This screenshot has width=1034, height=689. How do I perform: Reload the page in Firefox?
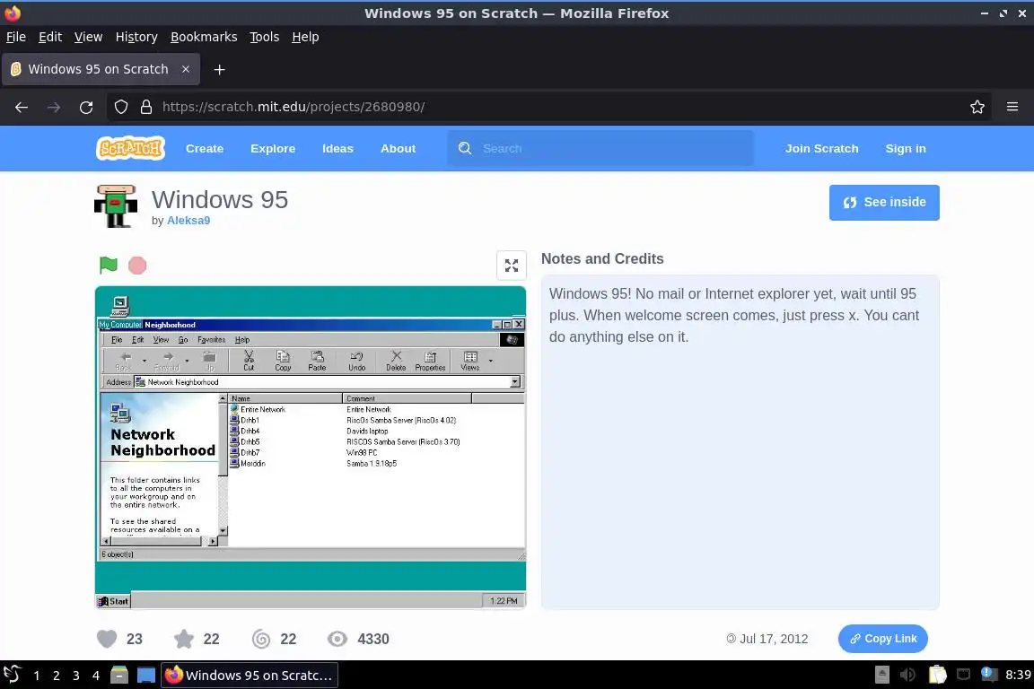[x=86, y=107]
